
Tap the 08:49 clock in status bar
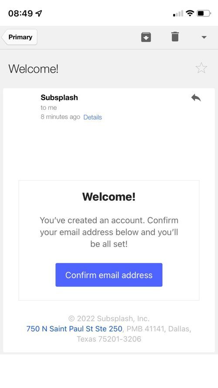20,14
